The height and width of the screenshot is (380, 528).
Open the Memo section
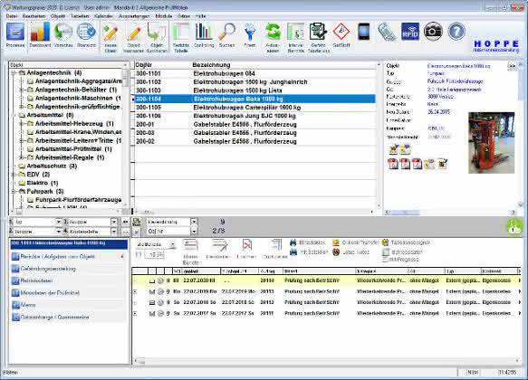coord(68,305)
